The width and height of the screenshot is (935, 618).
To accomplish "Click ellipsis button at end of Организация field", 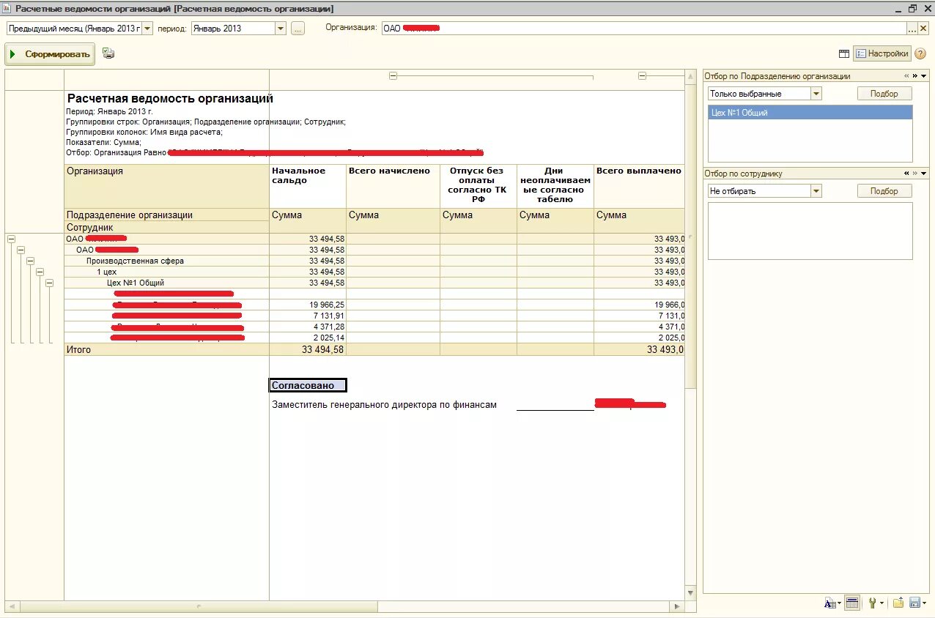I will 912,29.
